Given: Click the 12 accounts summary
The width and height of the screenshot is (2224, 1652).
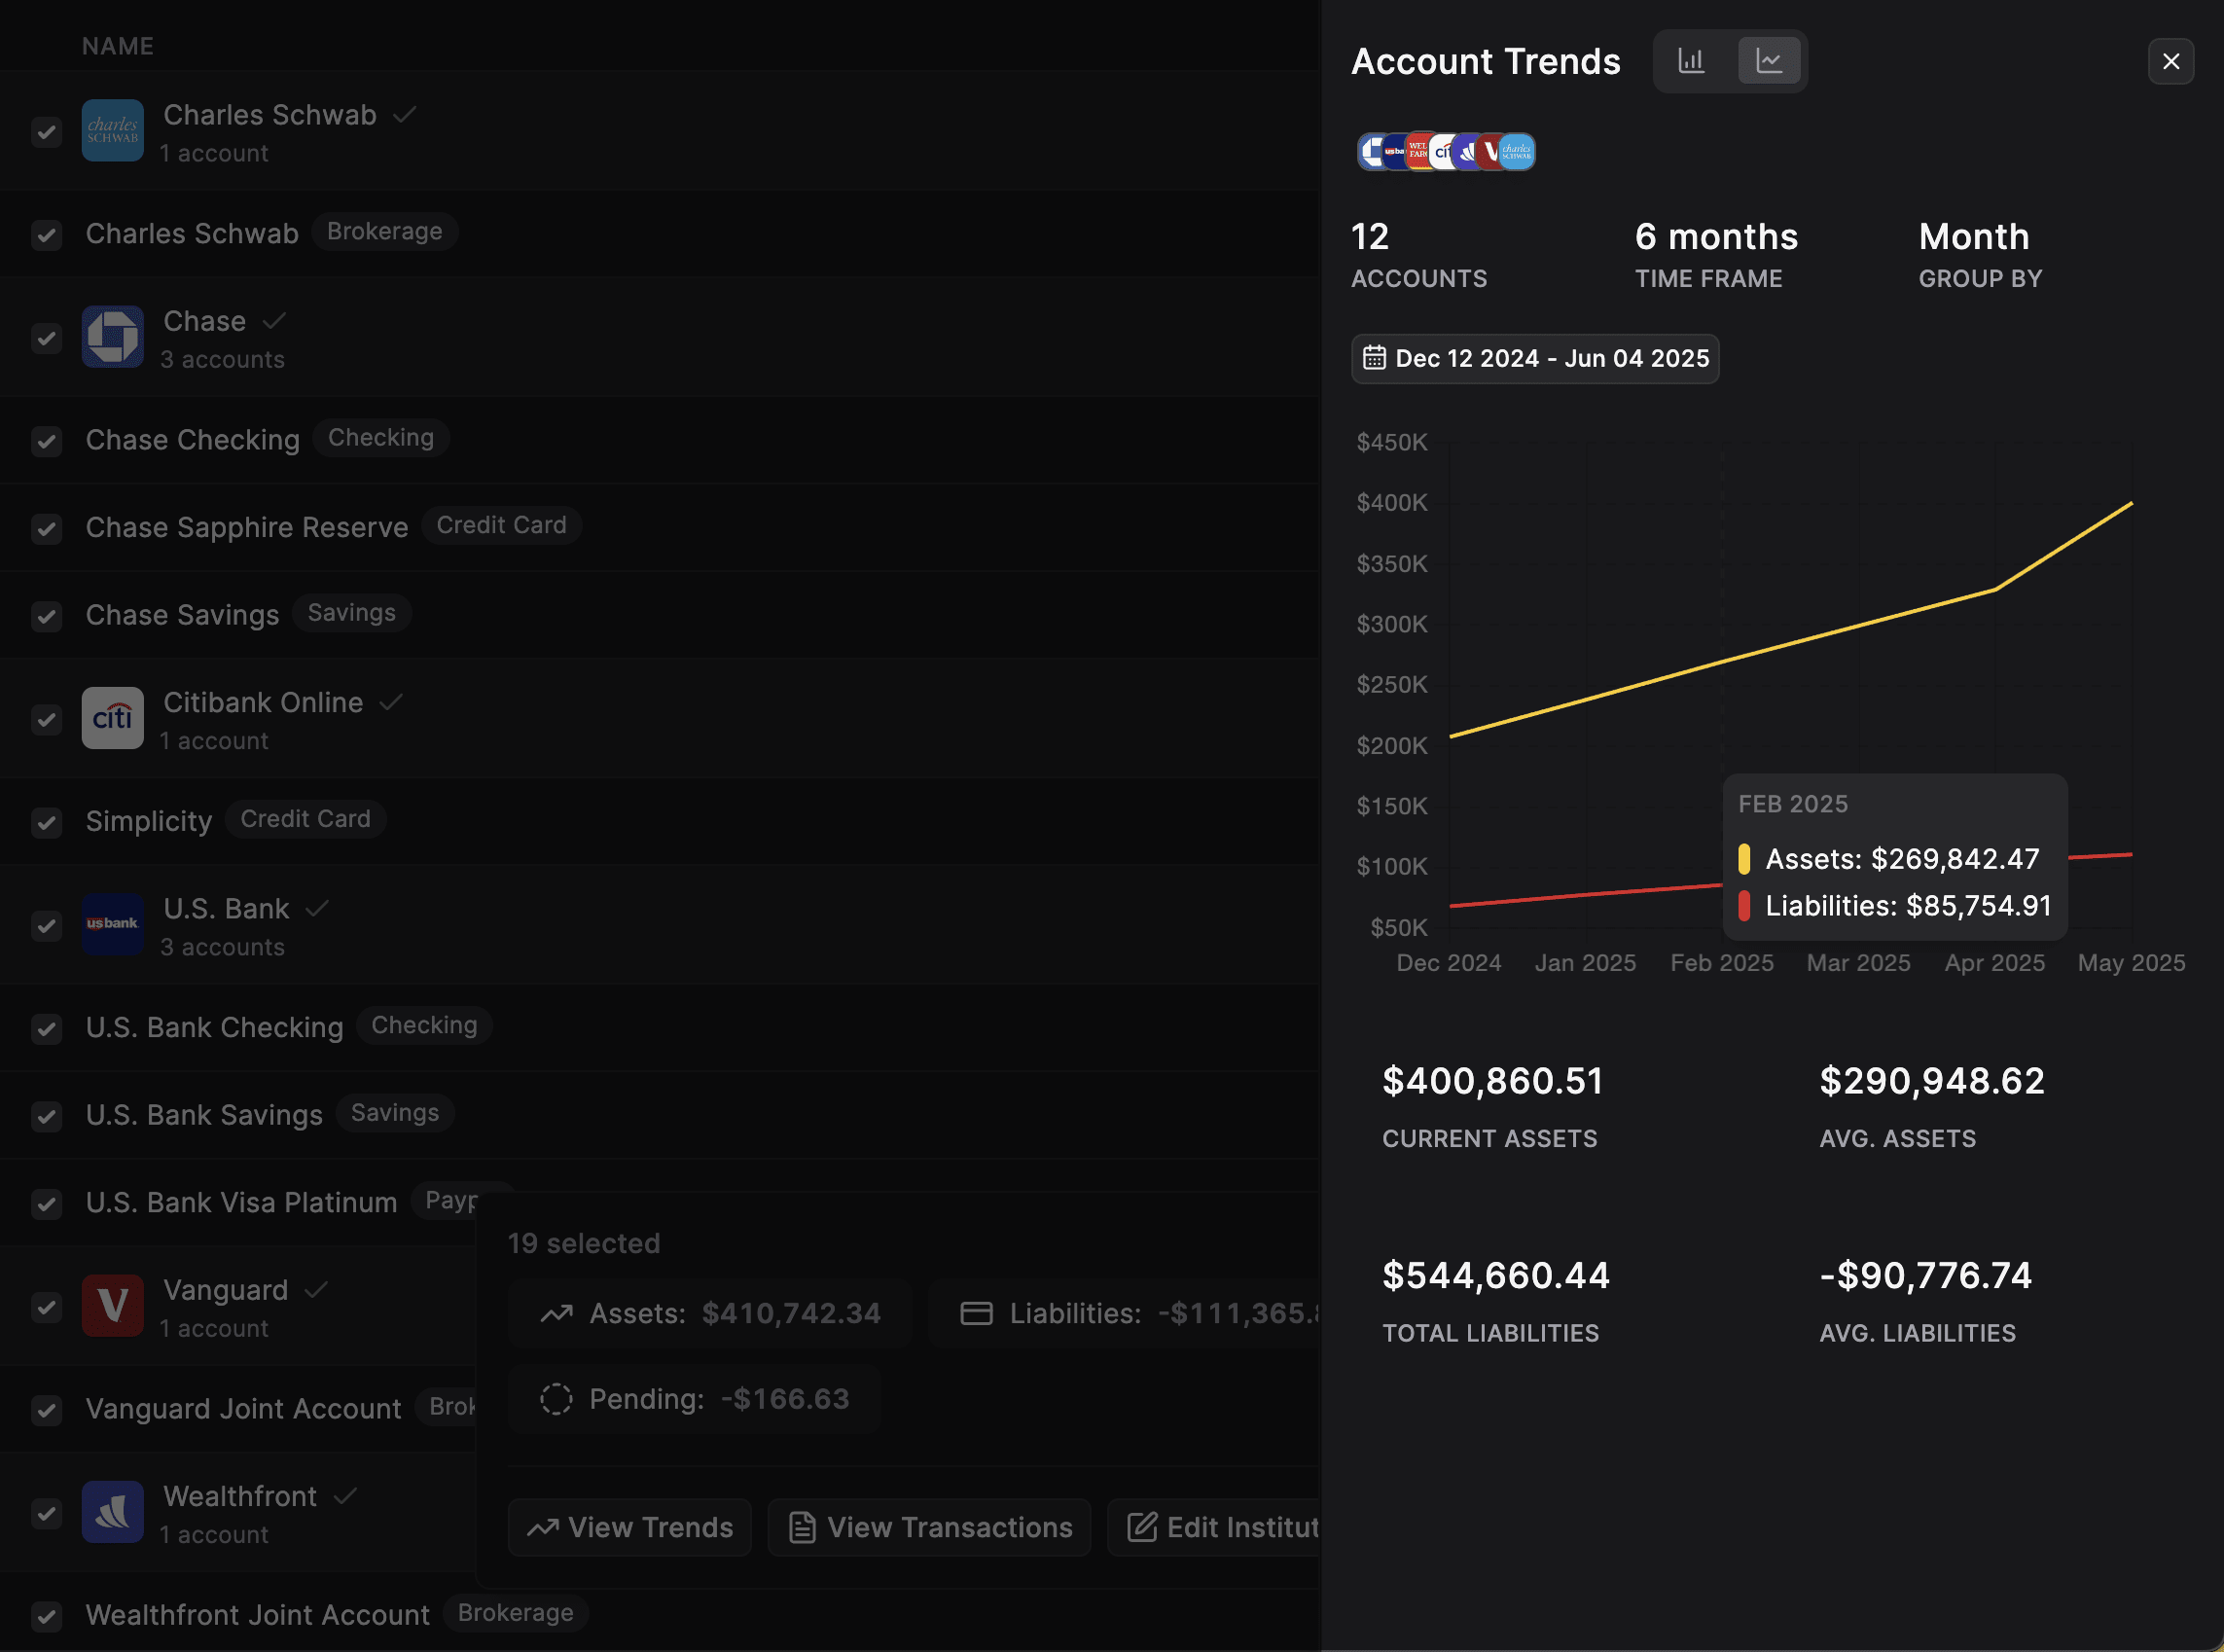Looking at the screenshot, I should [1419, 255].
